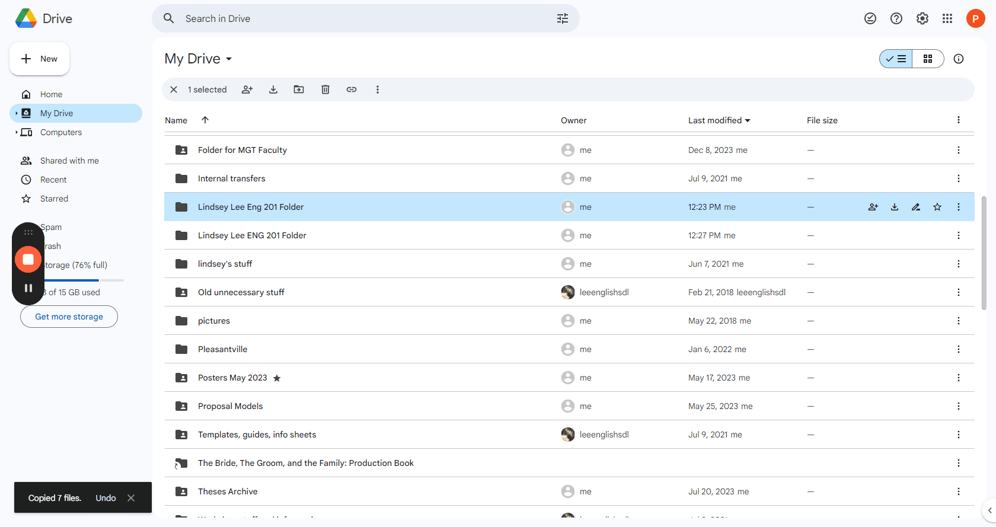Switch to list layout view
The height and width of the screenshot is (527, 996).
point(896,59)
